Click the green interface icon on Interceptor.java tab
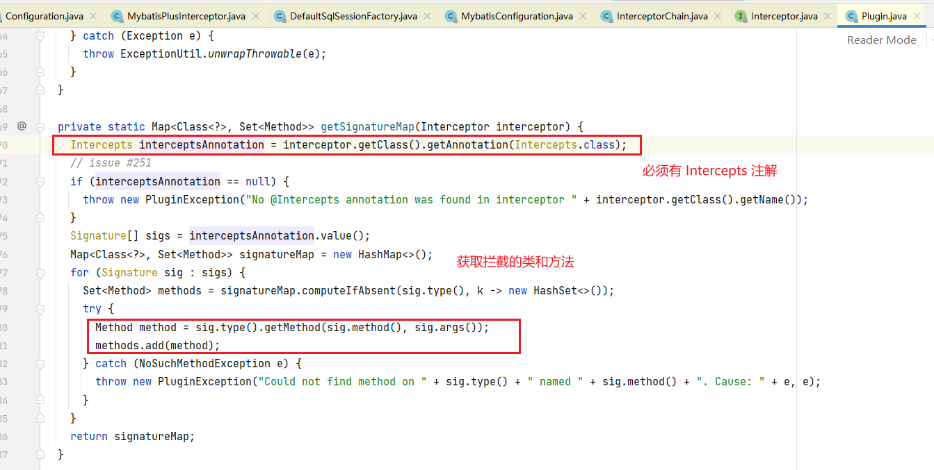Screen dimensions: 934x470 pyautogui.click(x=740, y=16)
